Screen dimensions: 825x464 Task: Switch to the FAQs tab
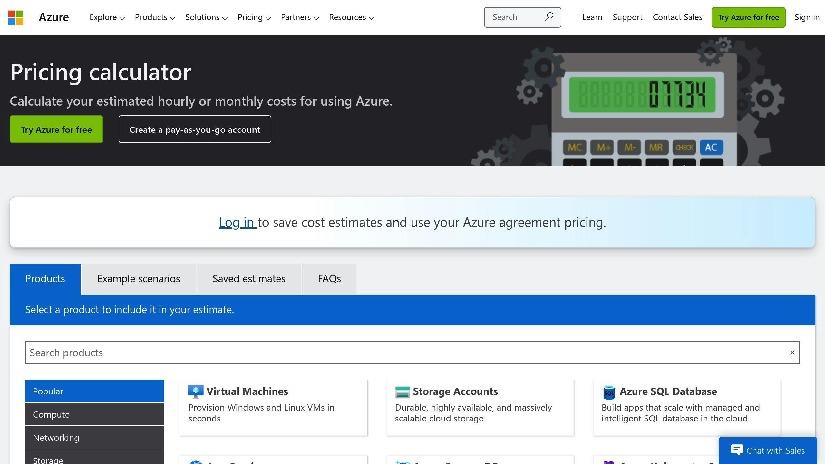point(329,278)
